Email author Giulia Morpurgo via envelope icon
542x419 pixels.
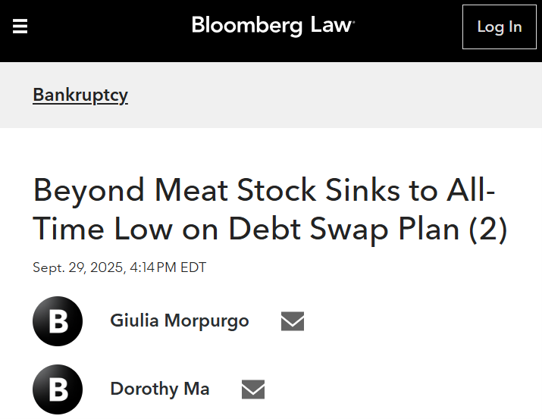click(293, 321)
